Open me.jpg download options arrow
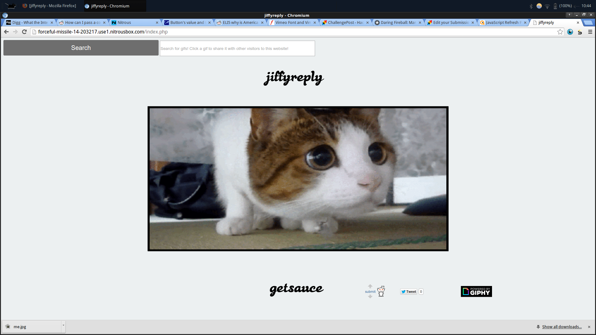 pos(63,325)
